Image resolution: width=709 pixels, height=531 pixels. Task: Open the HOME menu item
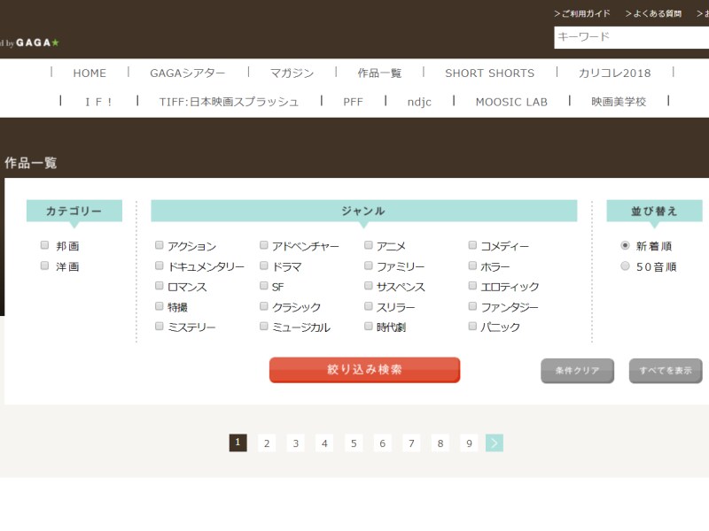90,73
